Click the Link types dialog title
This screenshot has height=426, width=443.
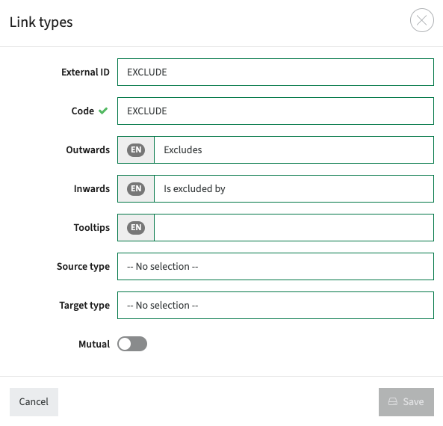click(41, 22)
